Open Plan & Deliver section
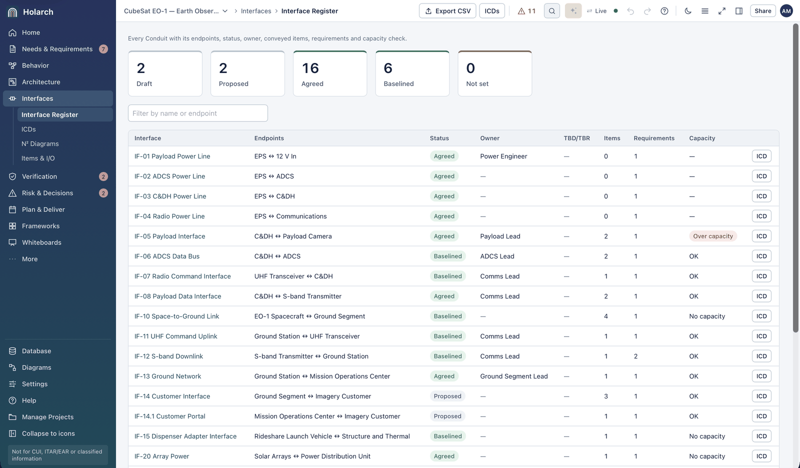Screen dimensions: 800x468 pyautogui.click(x=58, y=209)
